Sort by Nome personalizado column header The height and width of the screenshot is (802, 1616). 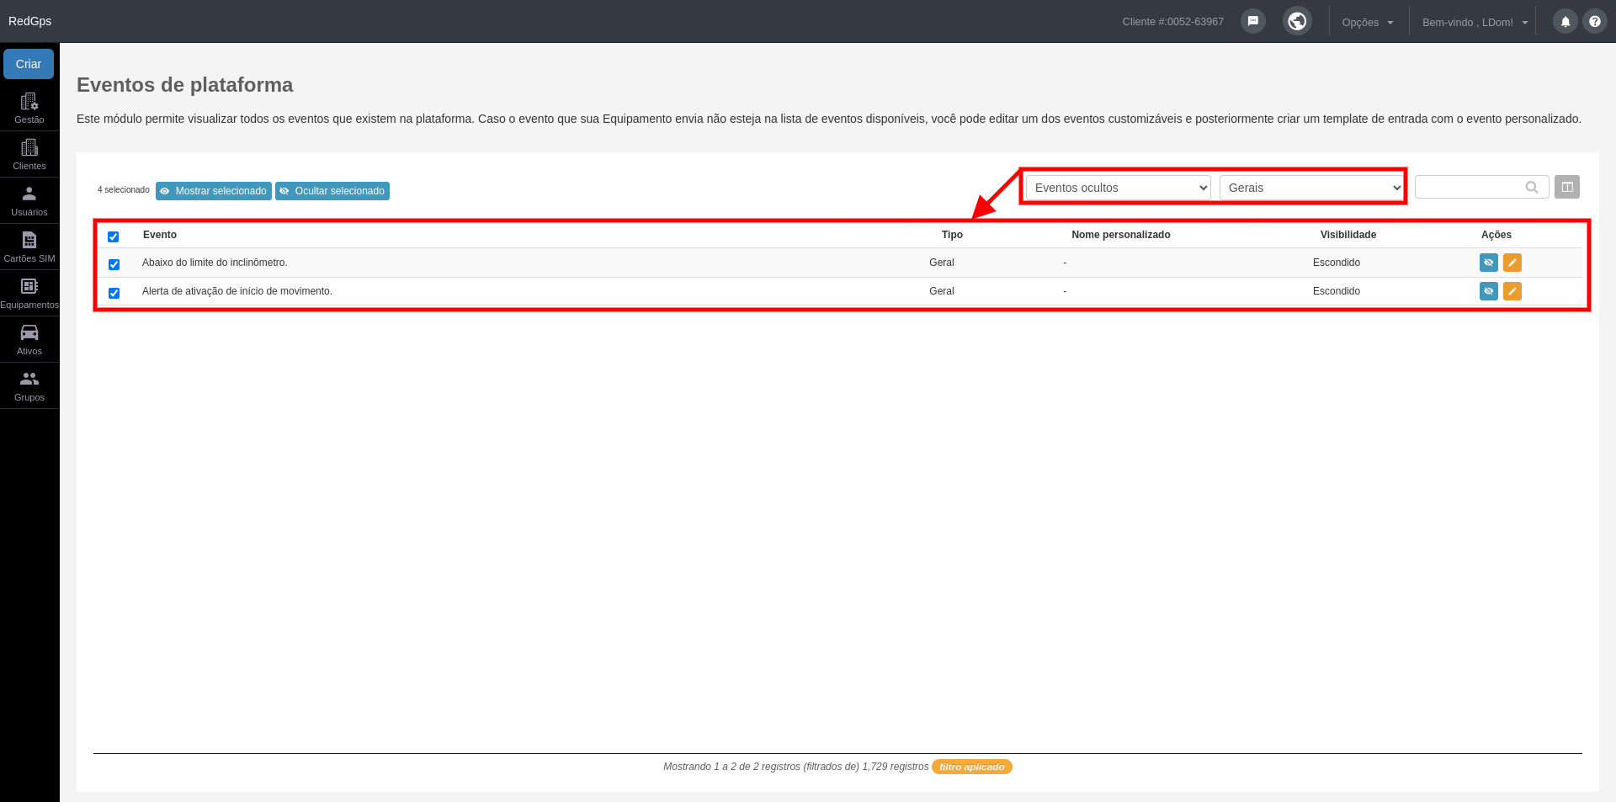[1121, 235]
